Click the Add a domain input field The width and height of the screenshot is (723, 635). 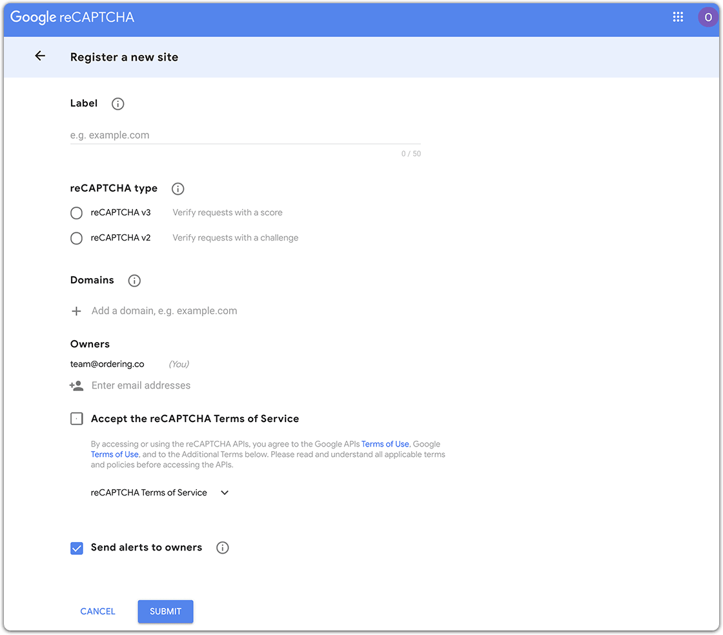(x=164, y=311)
